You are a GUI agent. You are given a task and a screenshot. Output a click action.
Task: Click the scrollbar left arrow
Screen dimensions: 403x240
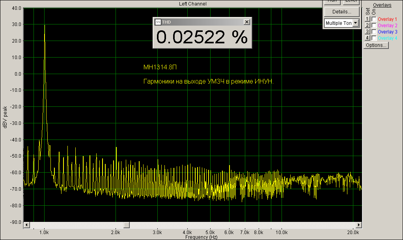click(x=27, y=225)
